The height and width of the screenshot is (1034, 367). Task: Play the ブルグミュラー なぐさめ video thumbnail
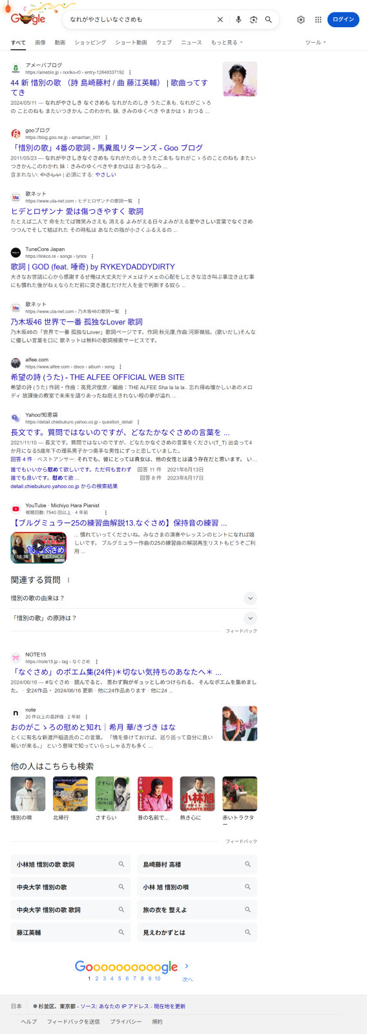[38, 547]
